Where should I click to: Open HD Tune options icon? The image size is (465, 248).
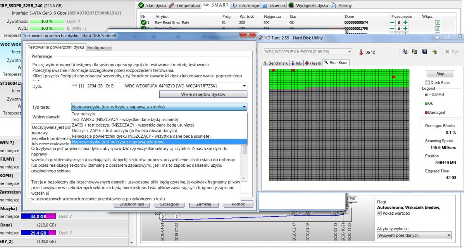pos(434,51)
